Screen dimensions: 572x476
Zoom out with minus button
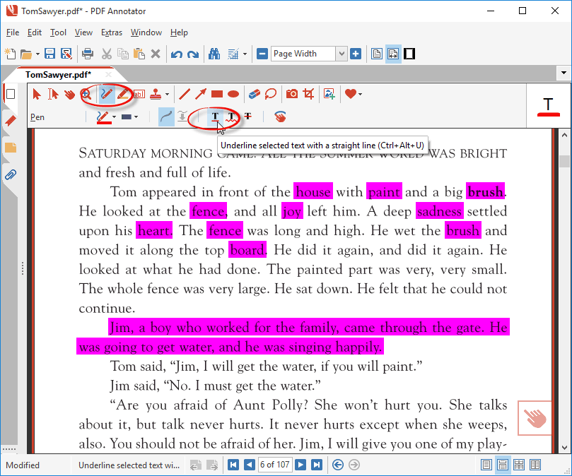[262, 54]
